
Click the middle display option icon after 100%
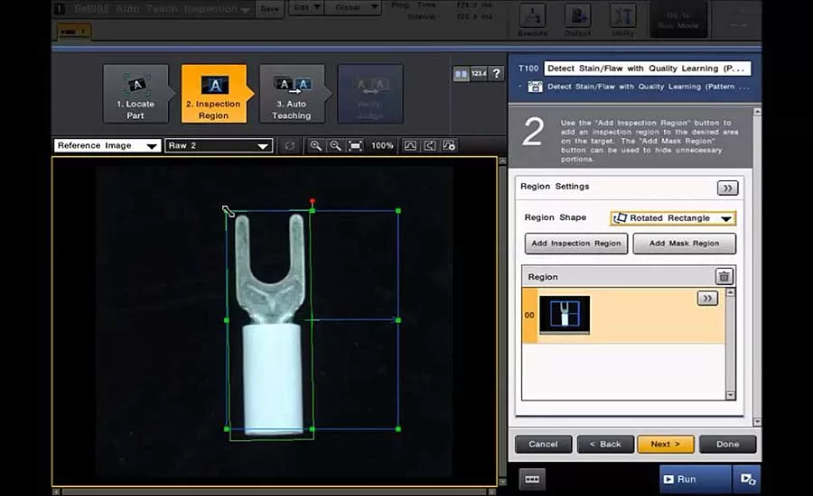tap(430, 146)
